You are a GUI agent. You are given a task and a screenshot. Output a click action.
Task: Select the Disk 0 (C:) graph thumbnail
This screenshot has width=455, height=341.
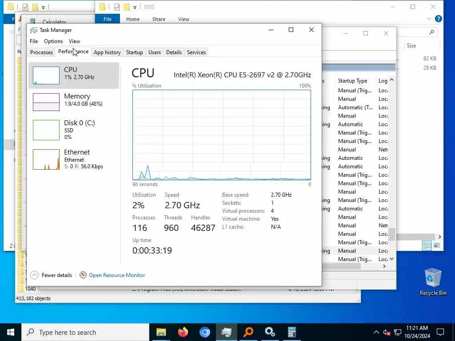46,130
